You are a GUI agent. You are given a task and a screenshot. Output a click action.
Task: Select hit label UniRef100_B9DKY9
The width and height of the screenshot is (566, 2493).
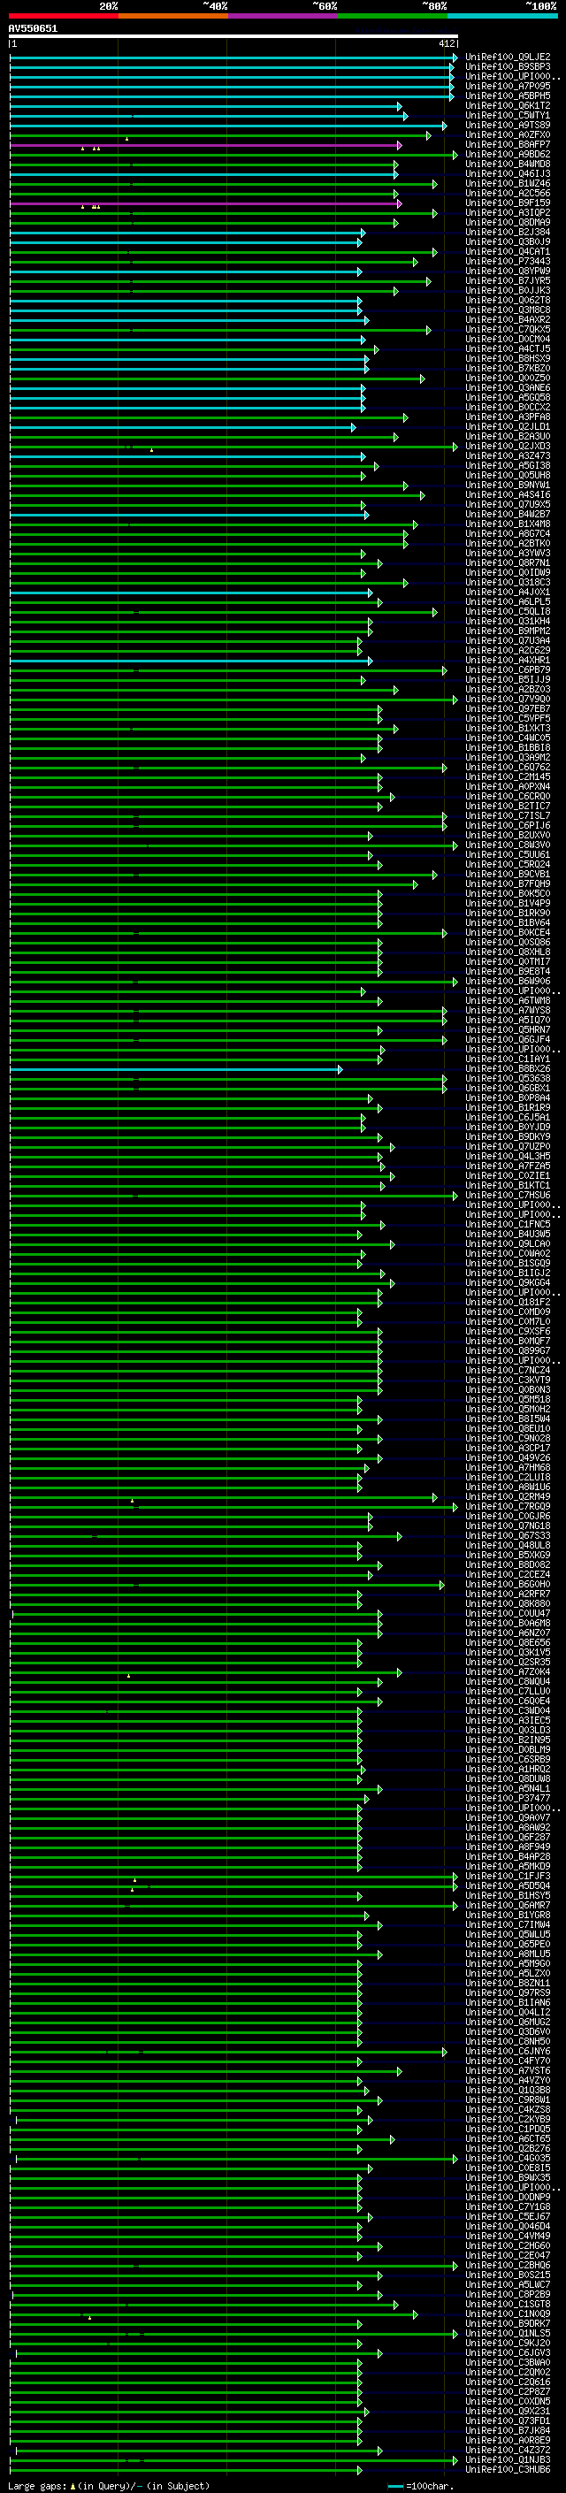click(x=508, y=1137)
